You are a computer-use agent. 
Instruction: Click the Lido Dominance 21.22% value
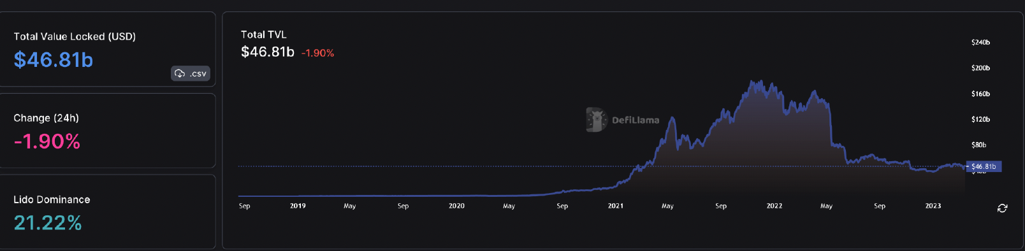pos(48,223)
